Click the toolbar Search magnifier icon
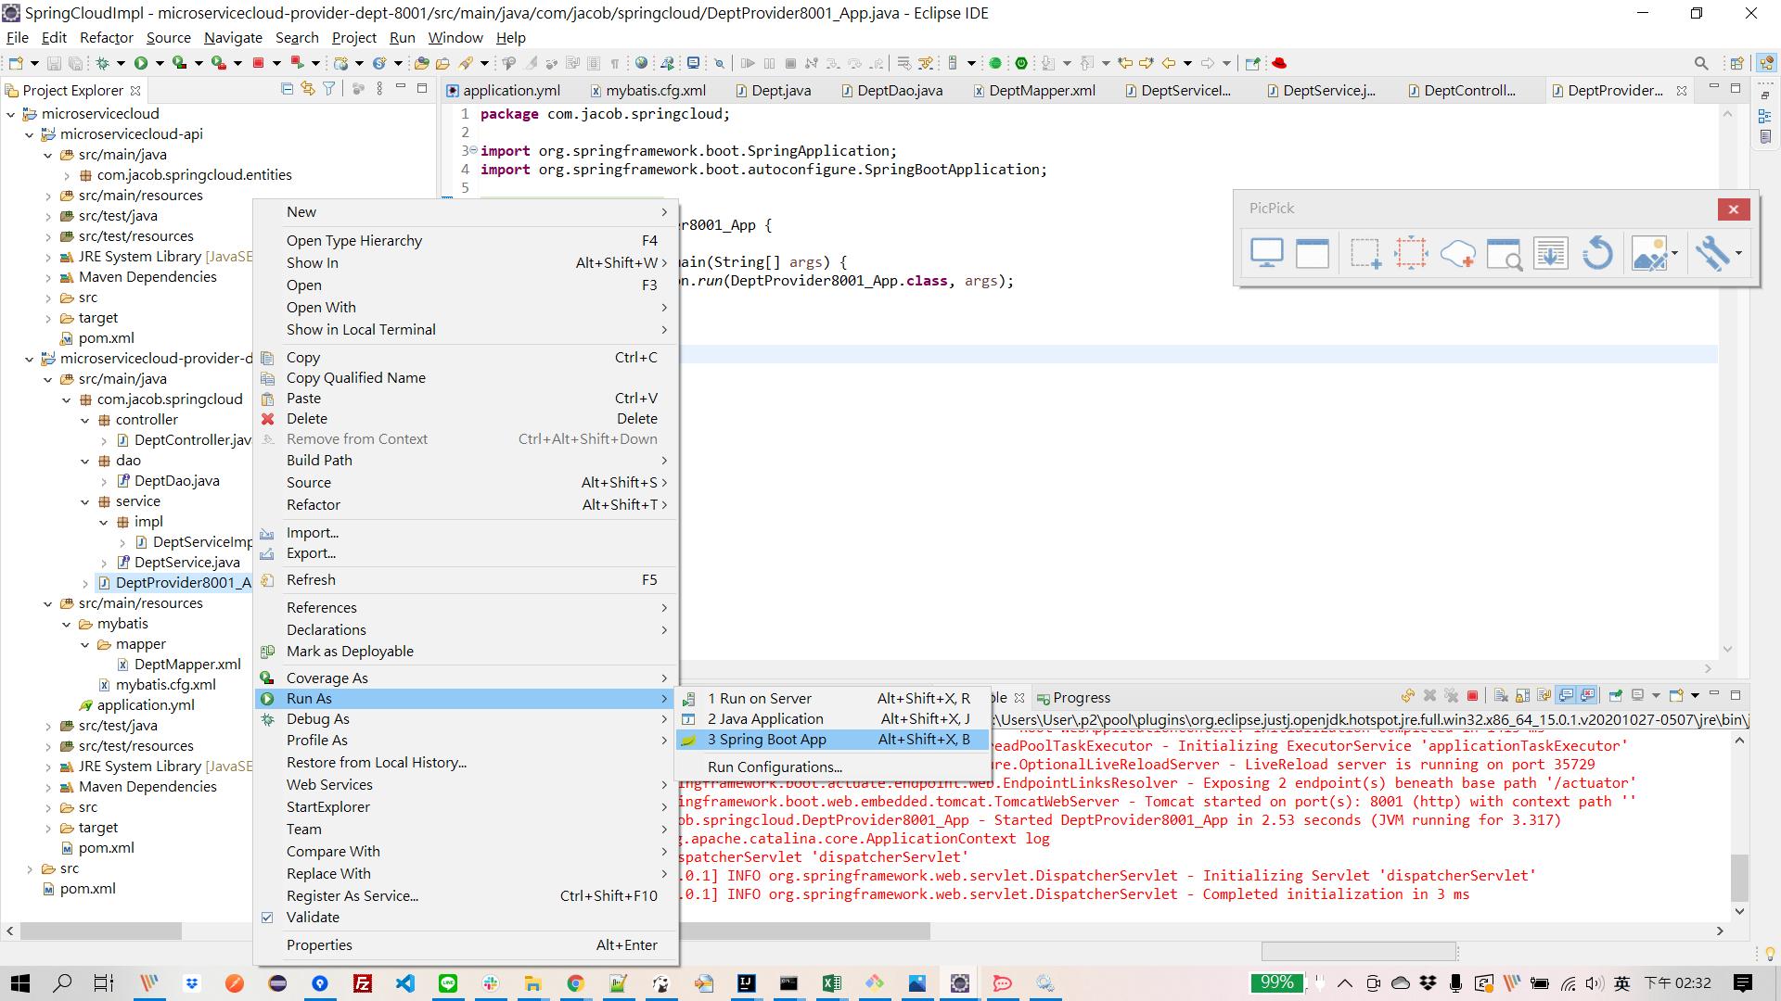The height and width of the screenshot is (1001, 1781). 1701,63
